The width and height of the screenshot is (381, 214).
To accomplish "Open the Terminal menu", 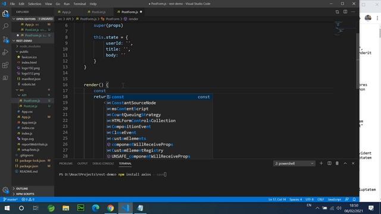I will (79, 4).
